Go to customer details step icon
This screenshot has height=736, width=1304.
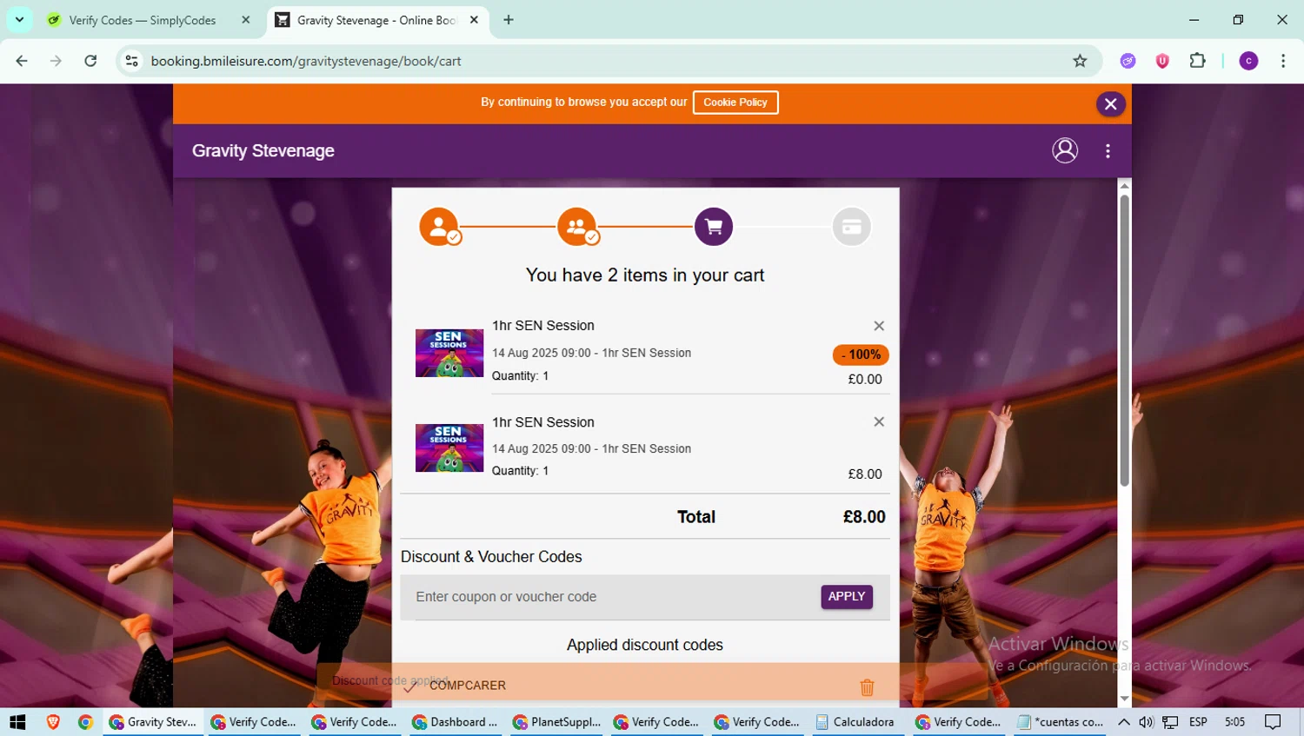click(x=439, y=227)
